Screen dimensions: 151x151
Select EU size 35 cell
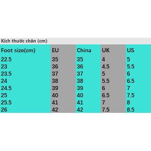55,59
